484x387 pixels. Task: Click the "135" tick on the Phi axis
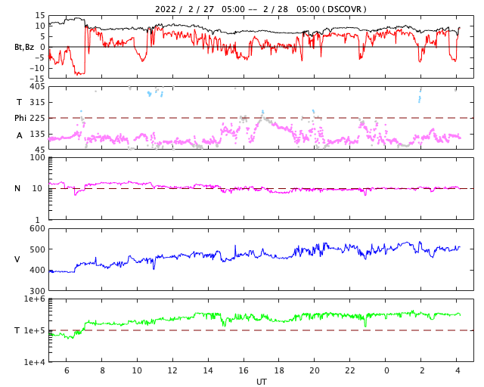37,134
